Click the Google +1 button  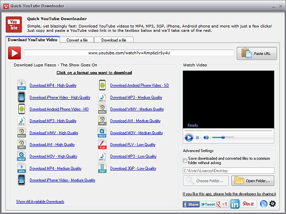click(222, 204)
